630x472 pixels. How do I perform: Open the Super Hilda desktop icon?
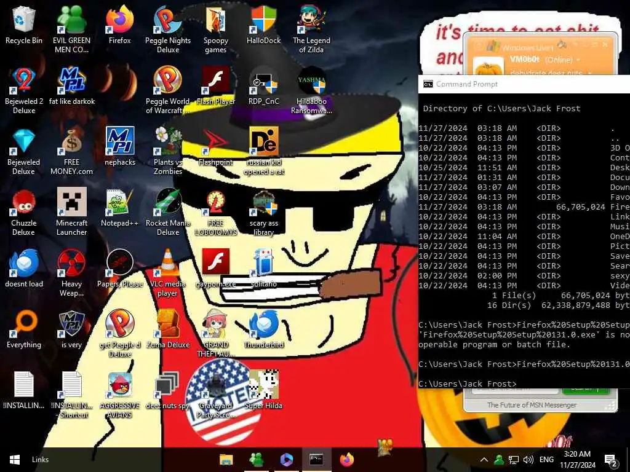(x=263, y=390)
